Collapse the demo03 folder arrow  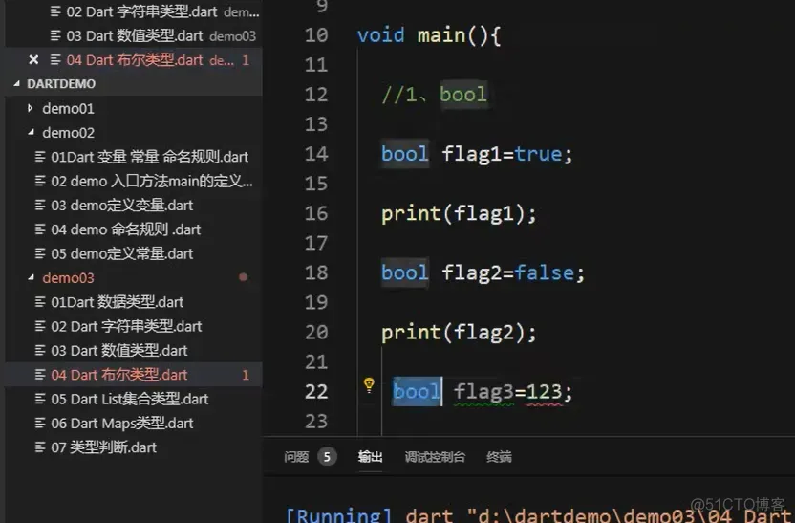(x=32, y=277)
